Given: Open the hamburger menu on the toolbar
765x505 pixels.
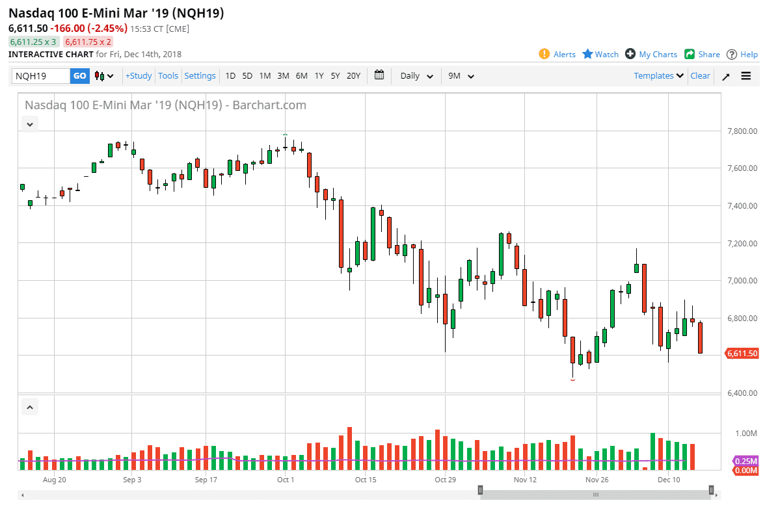Looking at the screenshot, I should click(x=745, y=76).
